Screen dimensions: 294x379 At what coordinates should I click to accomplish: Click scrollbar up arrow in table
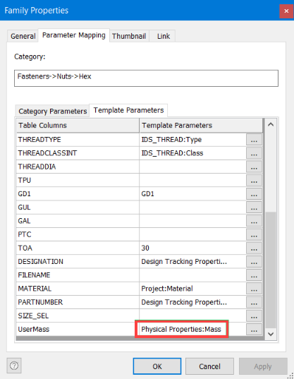[x=271, y=125]
